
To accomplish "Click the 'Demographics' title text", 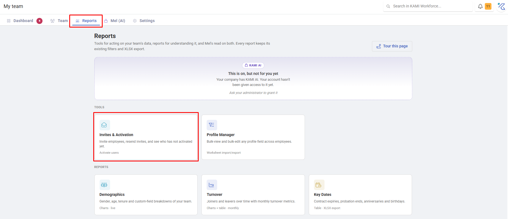I will 112,194.
